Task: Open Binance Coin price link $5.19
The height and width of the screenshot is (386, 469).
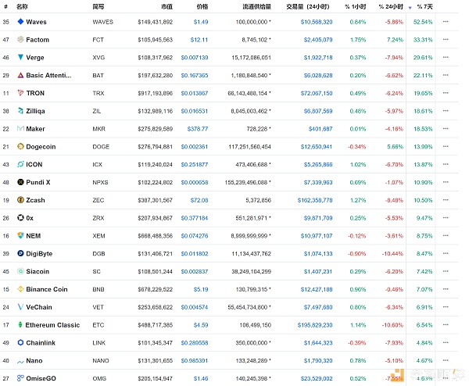Action: 201,289
